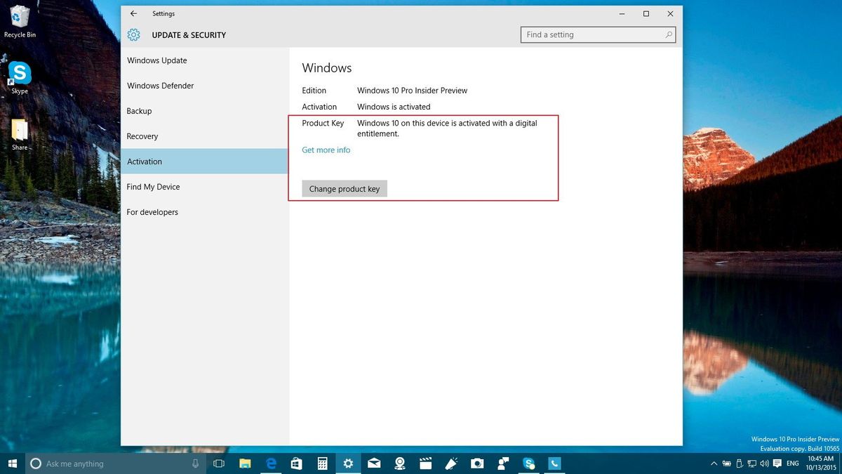Open the Movies & TV app

(x=426, y=463)
